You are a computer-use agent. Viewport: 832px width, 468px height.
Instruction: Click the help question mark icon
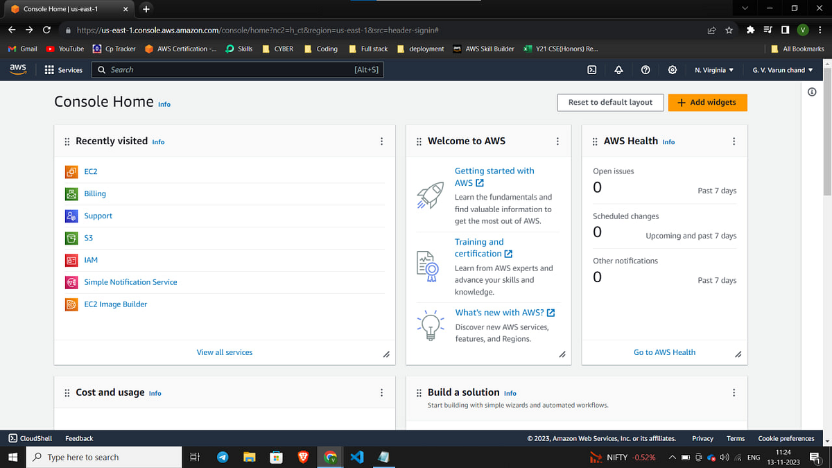[x=645, y=69]
